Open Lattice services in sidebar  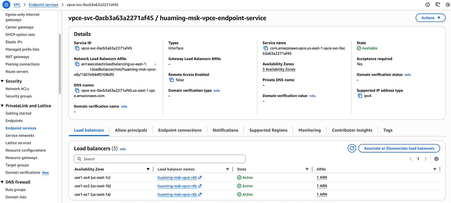[18, 143]
